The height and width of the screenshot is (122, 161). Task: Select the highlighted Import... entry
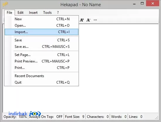pos(41,32)
